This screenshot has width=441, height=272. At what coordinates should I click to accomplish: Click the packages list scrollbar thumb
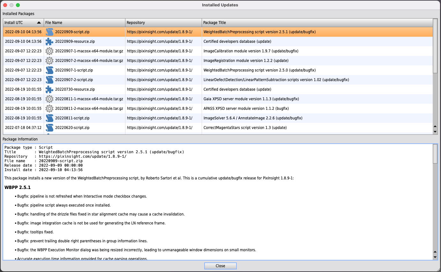(435, 46)
